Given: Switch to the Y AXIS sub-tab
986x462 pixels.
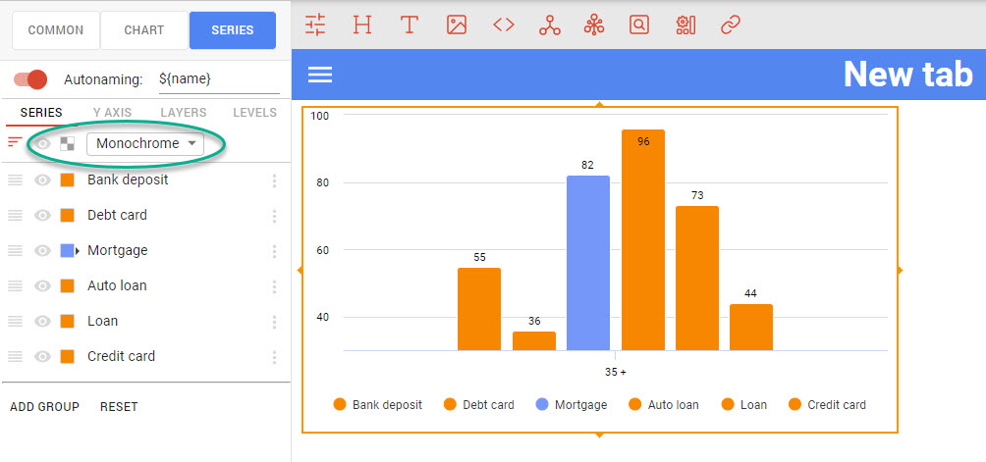Looking at the screenshot, I should coord(112,114).
